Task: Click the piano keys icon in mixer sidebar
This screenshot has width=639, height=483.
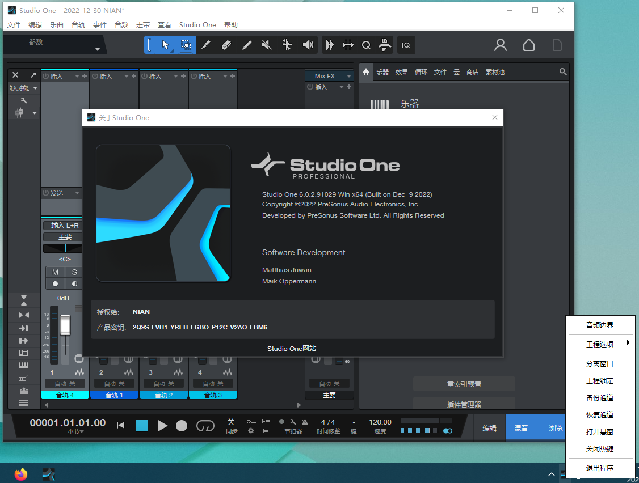Action: (24, 365)
